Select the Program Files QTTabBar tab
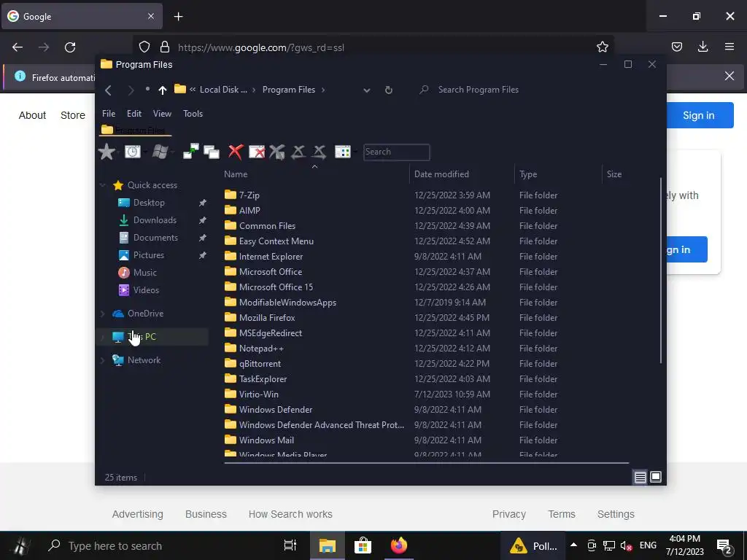This screenshot has height=560, width=747. click(135, 130)
